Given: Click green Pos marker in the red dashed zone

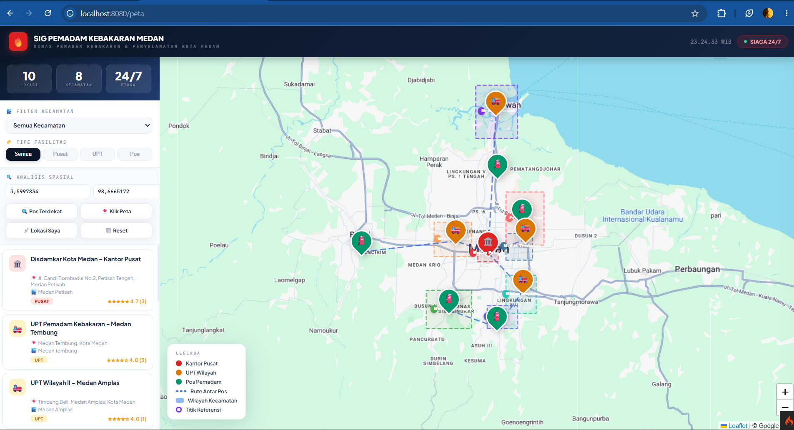Looking at the screenshot, I should (522, 209).
